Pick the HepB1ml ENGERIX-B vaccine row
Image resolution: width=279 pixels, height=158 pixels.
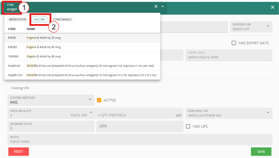tap(82, 66)
